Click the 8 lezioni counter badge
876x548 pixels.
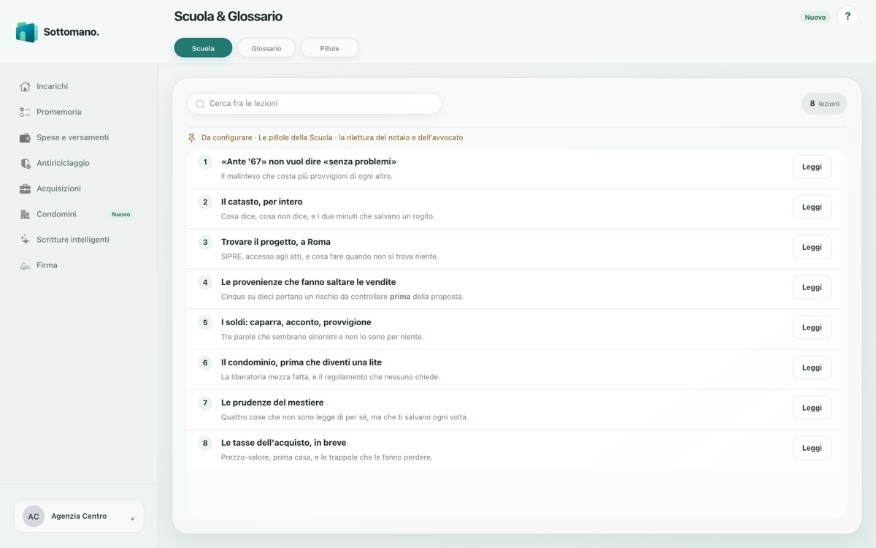click(824, 104)
